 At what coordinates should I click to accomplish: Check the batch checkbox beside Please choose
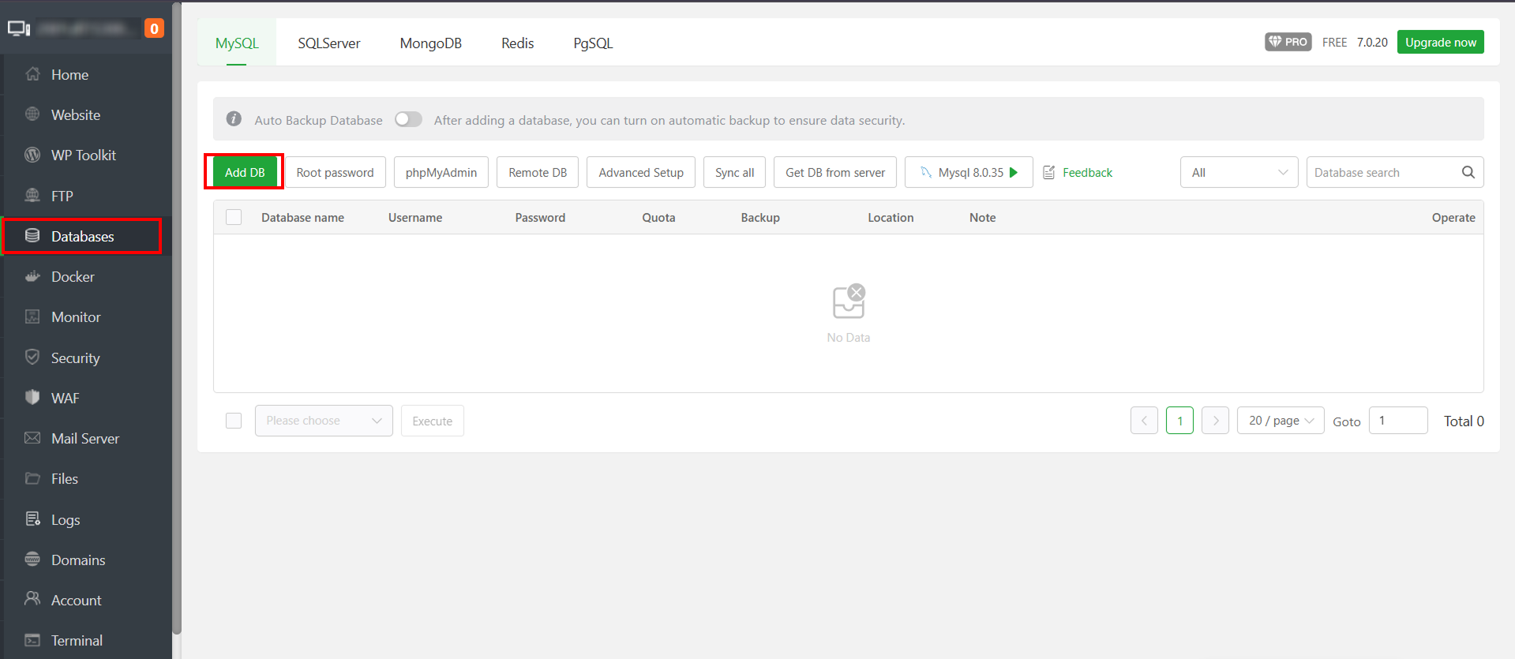[234, 421]
